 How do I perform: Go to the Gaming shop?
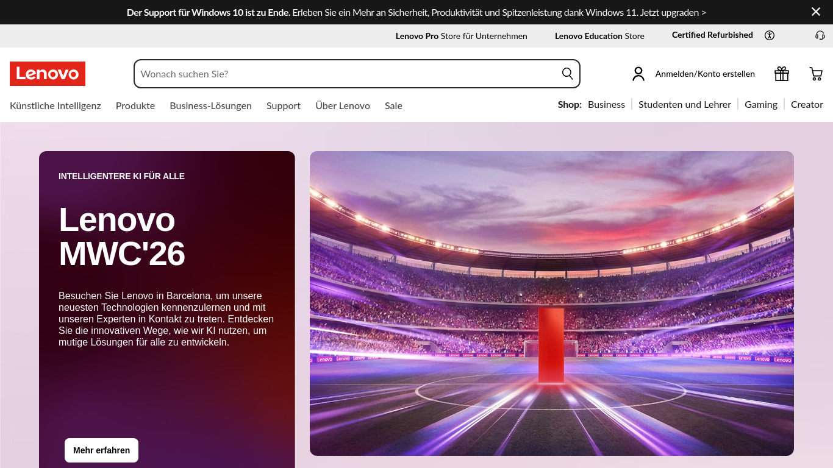pyautogui.click(x=761, y=104)
